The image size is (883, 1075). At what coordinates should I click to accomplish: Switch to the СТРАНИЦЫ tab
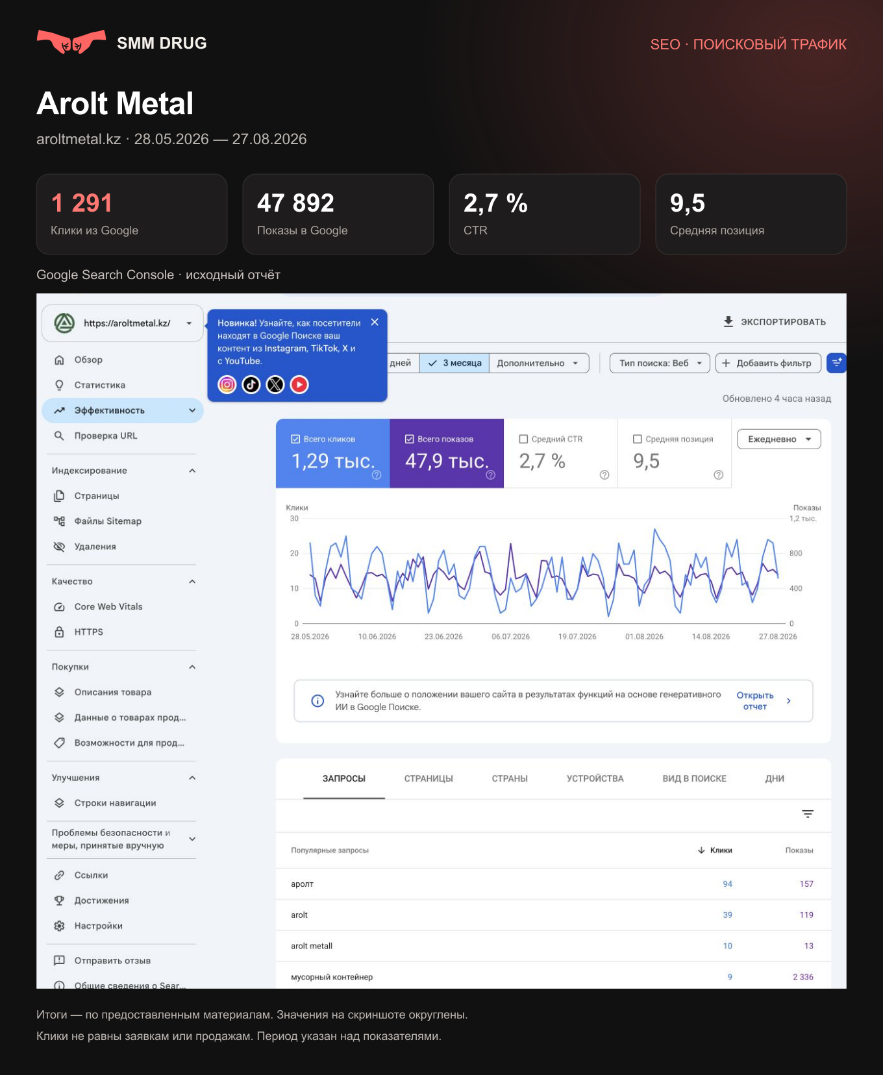tap(429, 778)
